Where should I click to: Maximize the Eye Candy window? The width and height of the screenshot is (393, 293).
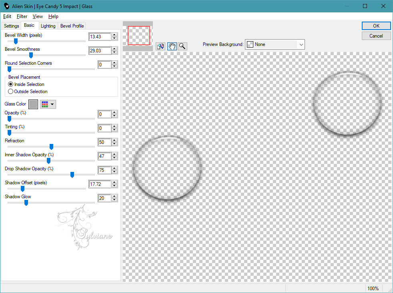point(365,6)
